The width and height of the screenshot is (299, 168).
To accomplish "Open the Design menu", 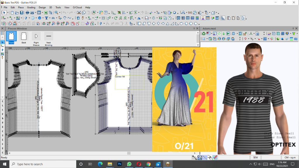I will [x=42, y=7].
